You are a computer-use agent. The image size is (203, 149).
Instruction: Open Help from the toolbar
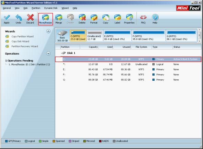click(155, 19)
